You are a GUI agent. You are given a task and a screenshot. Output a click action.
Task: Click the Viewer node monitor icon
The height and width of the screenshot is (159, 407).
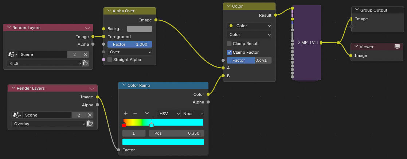pyautogui.click(x=397, y=46)
